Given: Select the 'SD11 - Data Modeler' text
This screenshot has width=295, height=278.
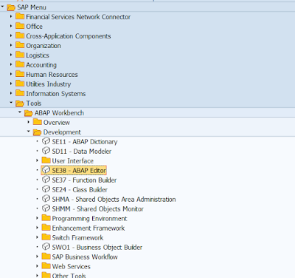Looking at the screenshot, I should [x=82, y=152].
